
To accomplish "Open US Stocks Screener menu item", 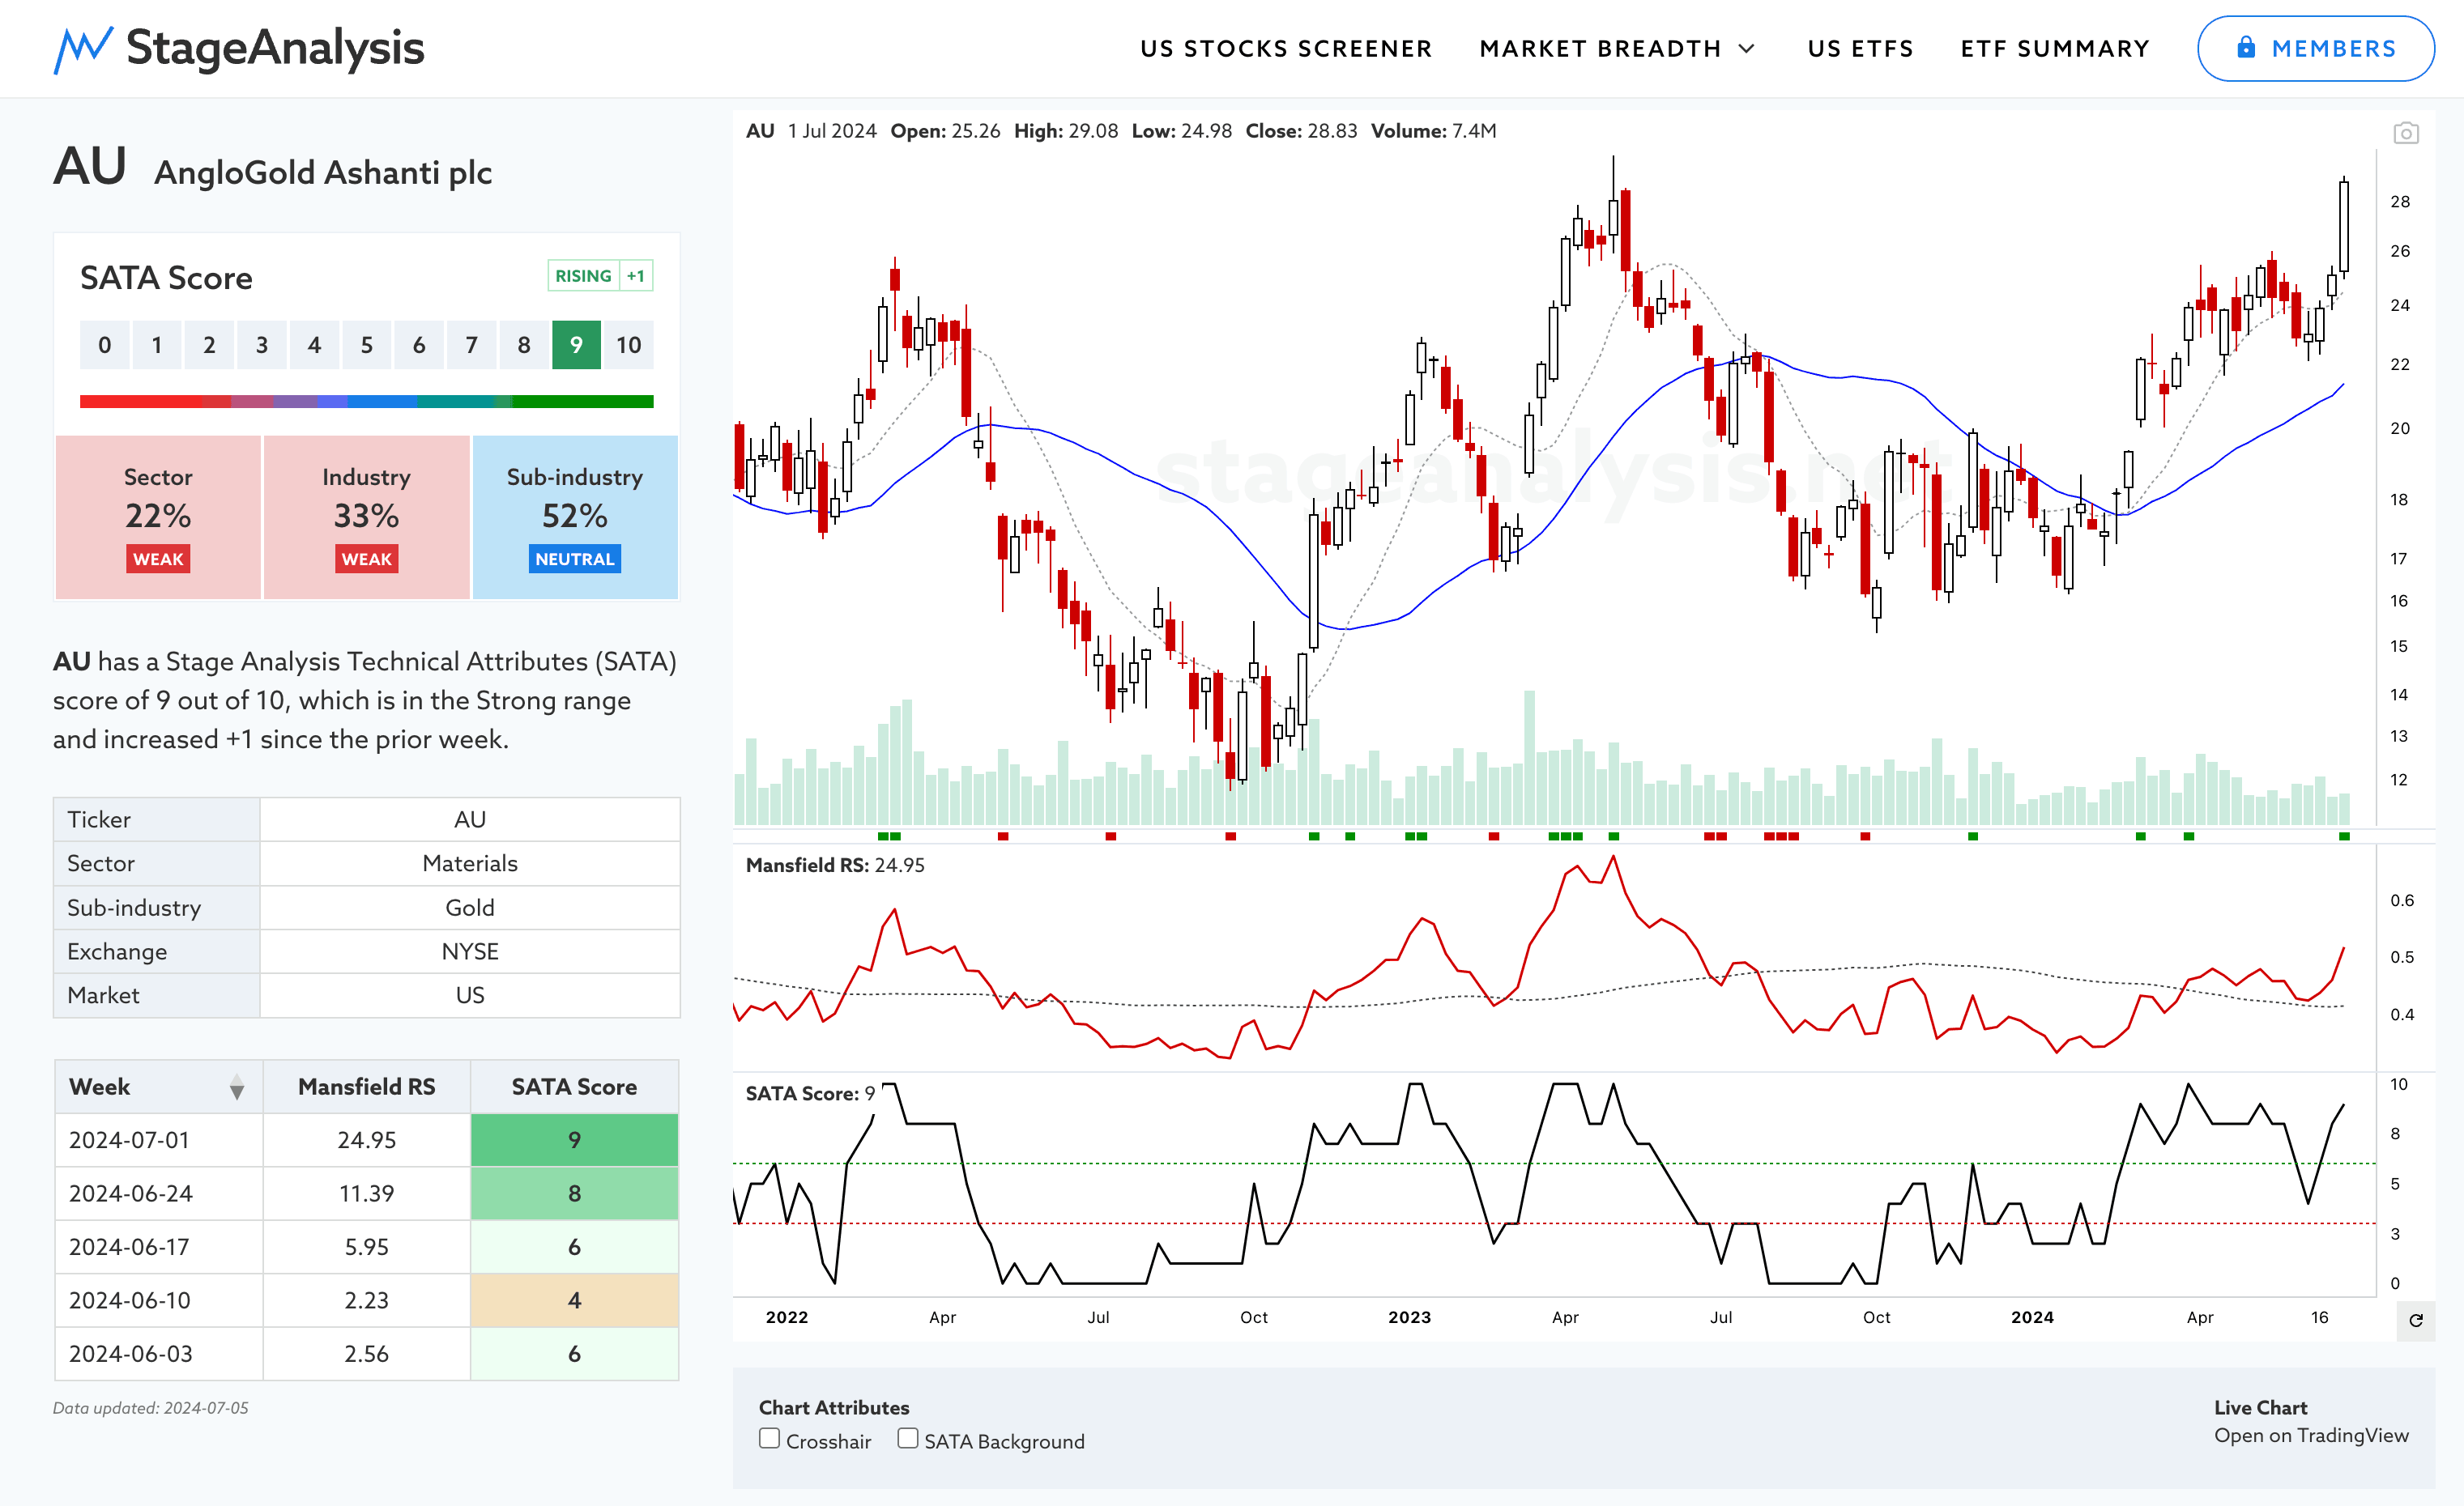I will (1286, 49).
